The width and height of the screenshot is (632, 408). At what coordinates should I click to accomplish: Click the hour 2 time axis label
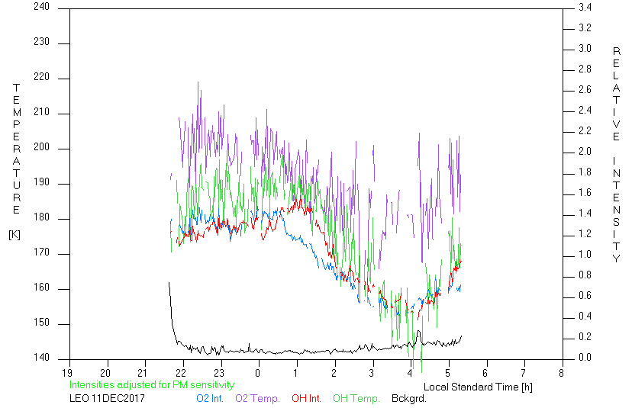(334, 373)
